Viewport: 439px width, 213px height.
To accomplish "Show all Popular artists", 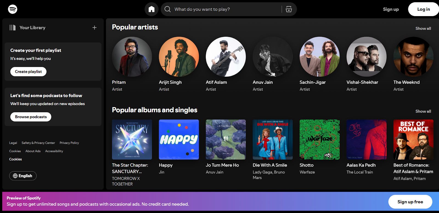I will click(423, 28).
